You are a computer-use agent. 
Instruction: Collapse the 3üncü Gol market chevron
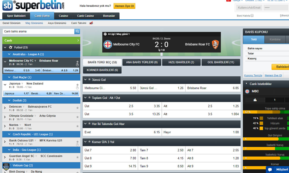[85, 80]
